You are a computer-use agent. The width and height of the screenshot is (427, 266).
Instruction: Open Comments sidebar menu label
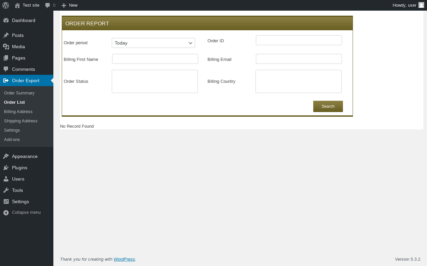coord(23,69)
